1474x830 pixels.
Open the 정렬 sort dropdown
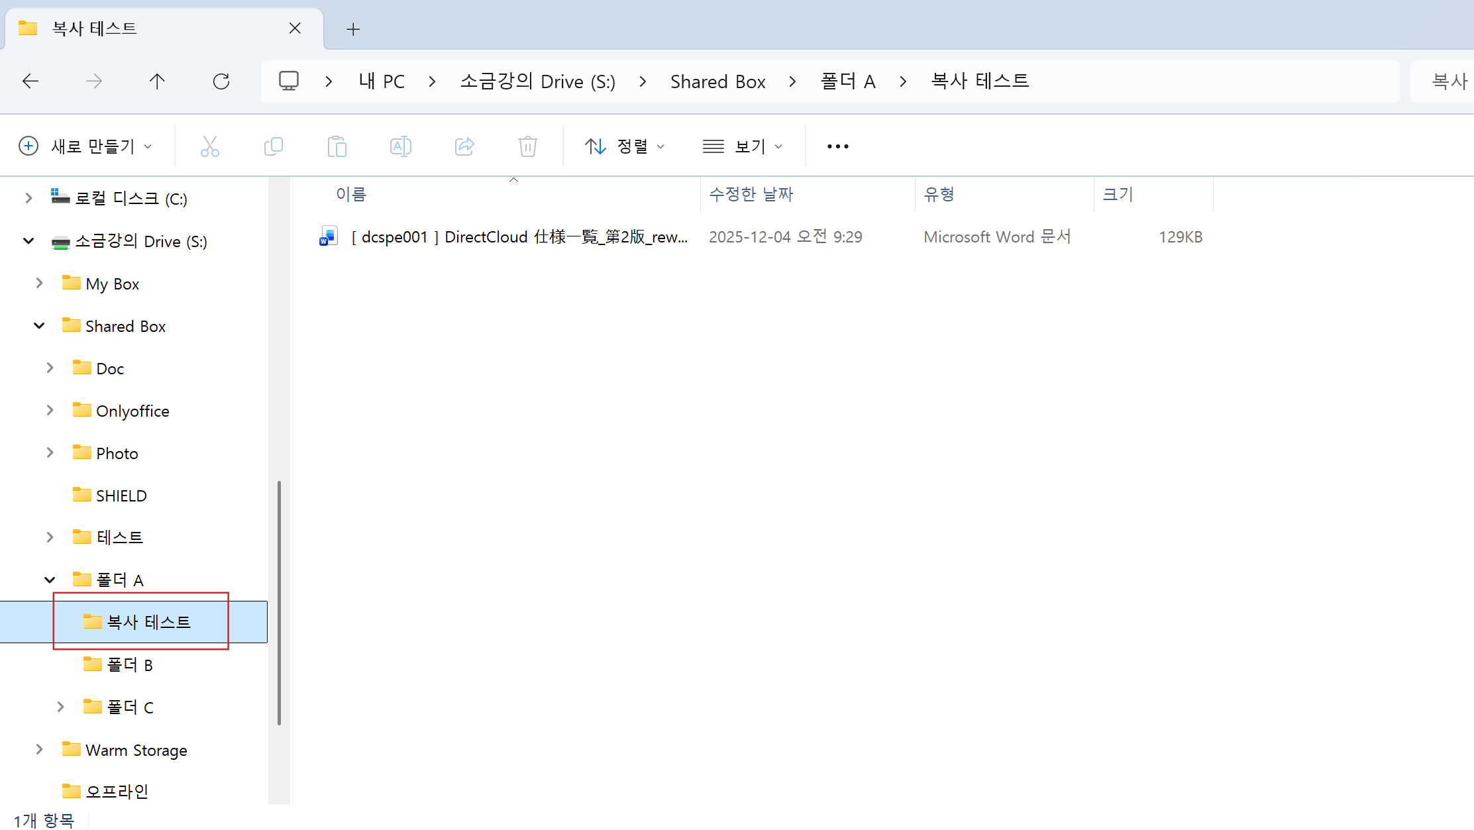(x=624, y=146)
